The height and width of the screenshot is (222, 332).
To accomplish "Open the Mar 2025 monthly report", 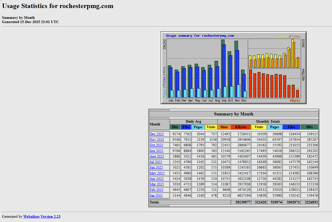I will (157, 184).
